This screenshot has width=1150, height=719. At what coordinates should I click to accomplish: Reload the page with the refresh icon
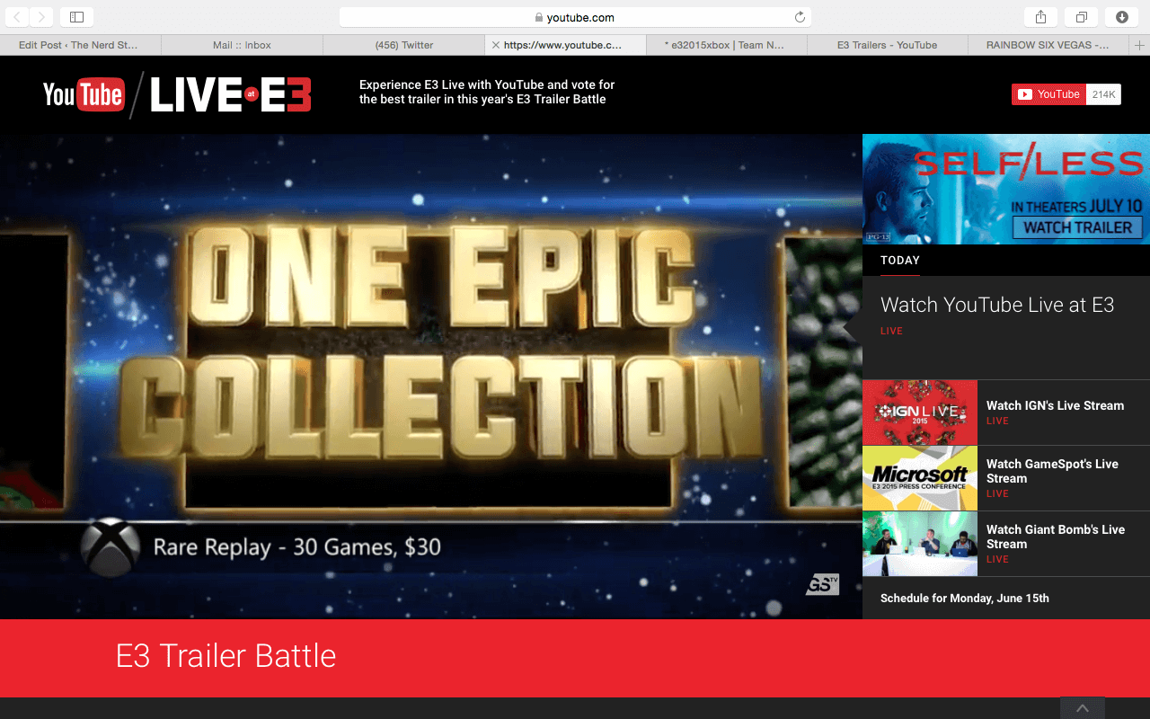(x=800, y=17)
